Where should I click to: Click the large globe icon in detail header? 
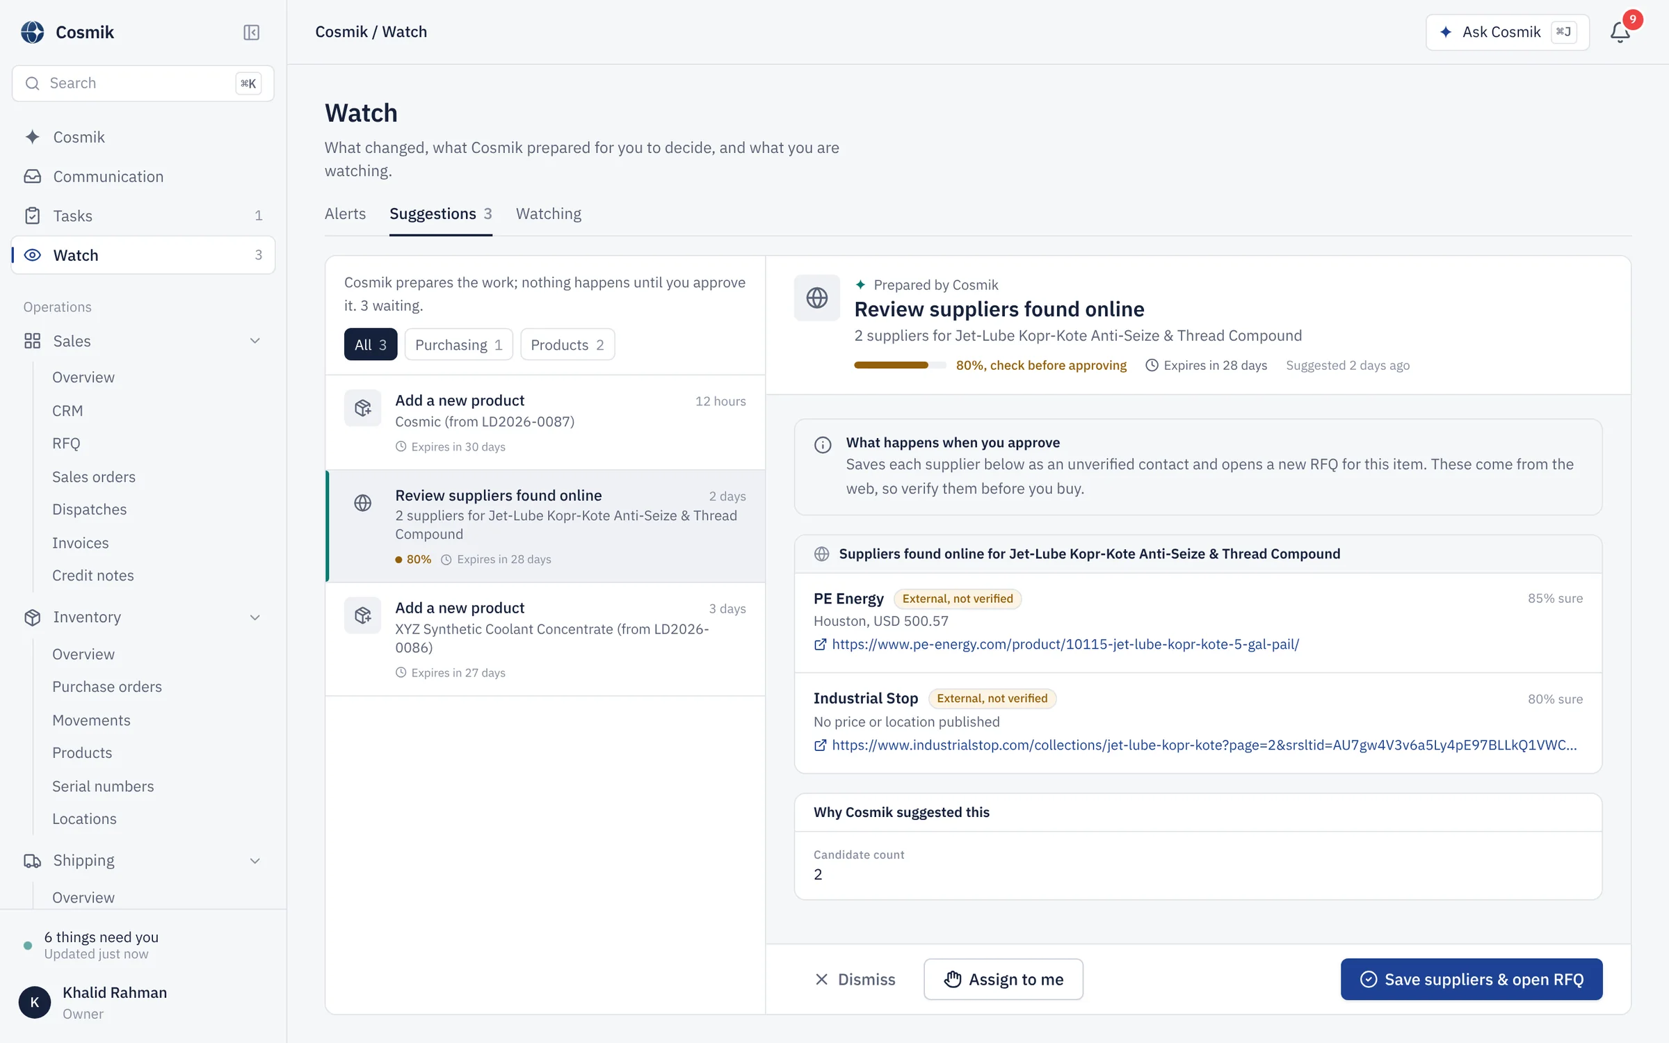tap(816, 298)
